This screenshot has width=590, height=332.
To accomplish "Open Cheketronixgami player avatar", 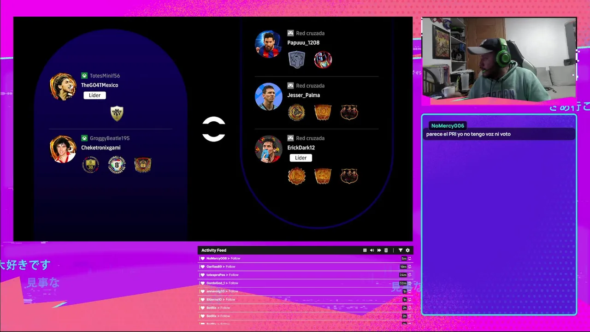I will [x=63, y=149].
